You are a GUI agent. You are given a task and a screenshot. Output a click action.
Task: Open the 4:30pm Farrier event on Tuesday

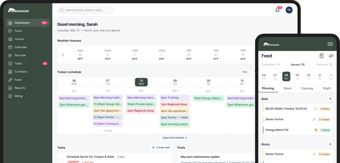click(108, 117)
